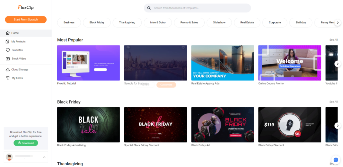Screen dimensions: 343x167
Task: Click the Real Estate Agency Ads title
Action: point(205,83)
